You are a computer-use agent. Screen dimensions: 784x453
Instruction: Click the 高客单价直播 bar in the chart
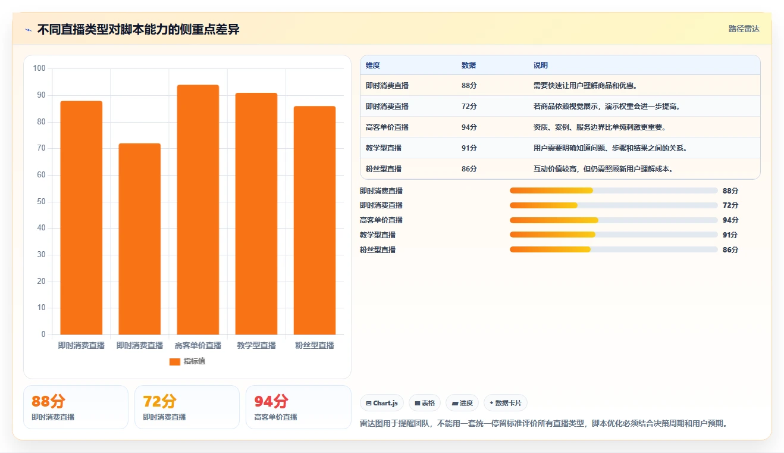coord(198,210)
